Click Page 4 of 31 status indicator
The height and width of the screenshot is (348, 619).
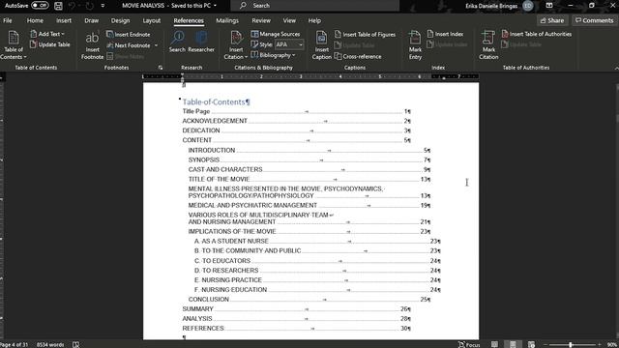pos(15,345)
